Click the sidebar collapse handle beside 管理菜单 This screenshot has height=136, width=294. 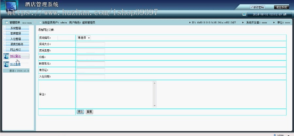35,23
